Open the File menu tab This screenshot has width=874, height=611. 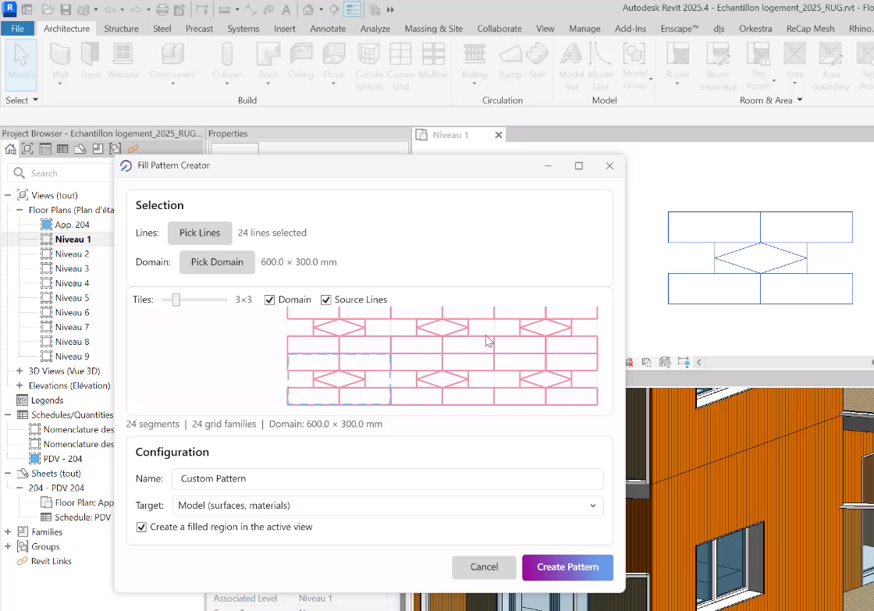tap(17, 28)
